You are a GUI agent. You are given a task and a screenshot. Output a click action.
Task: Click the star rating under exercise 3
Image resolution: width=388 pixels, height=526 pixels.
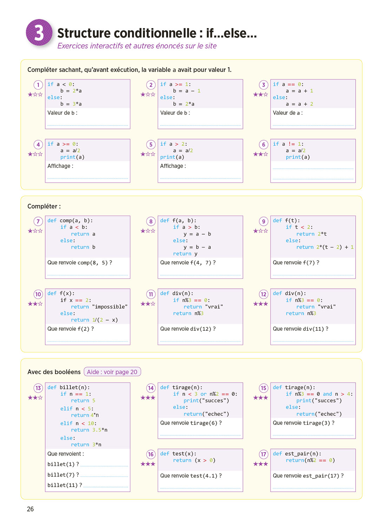pyautogui.click(x=261, y=94)
